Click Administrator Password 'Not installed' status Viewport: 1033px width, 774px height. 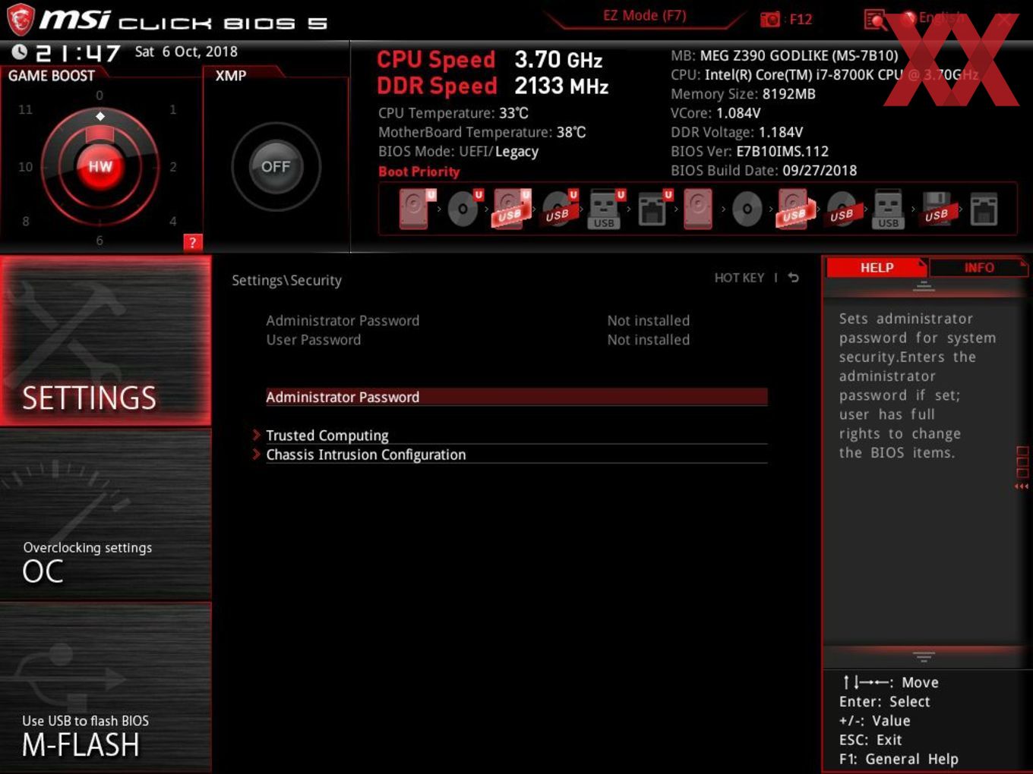(649, 320)
